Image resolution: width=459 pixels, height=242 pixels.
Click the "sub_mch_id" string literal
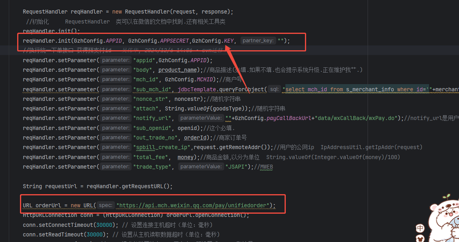pos(152,89)
